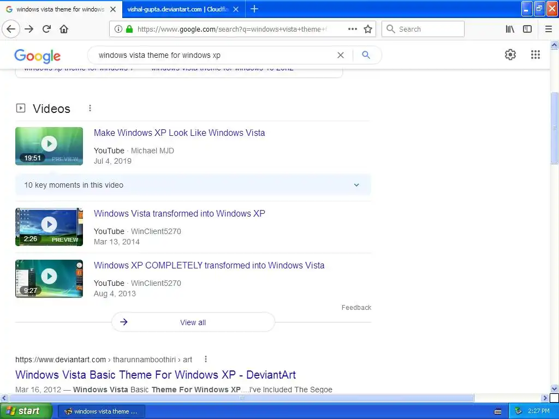Screen dimensions: 559x419
Task: Open the Firefox home page
Action: tap(64, 29)
